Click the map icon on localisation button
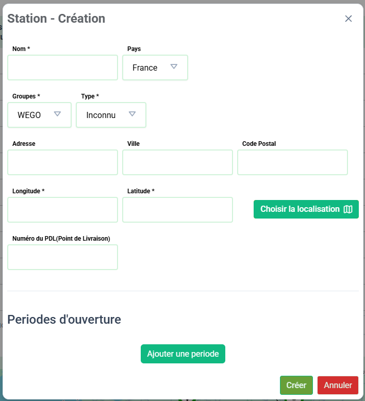Screen dimensions: 365x401 pyautogui.click(x=348, y=209)
